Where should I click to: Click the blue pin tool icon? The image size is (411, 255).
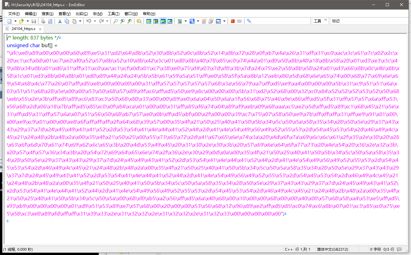pyautogui.click(x=249, y=21)
